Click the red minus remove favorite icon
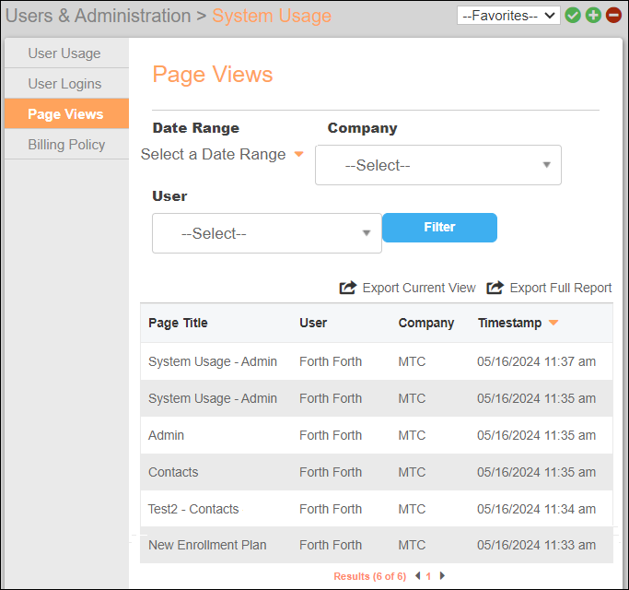This screenshot has width=629, height=590. coord(613,16)
